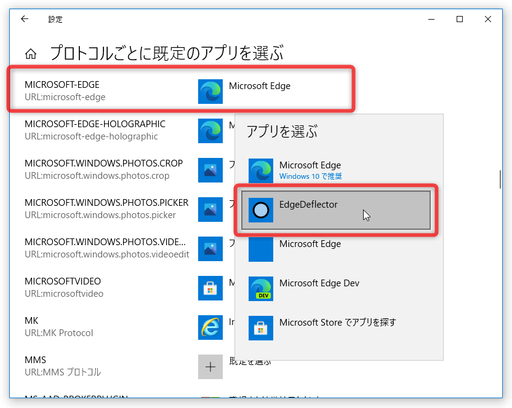Click MICROSOFT-EDGE-HOLOGRAPHIC protocol text
This screenshot has height=408, width=512.
pyautogui.click(x=95, y=124)
